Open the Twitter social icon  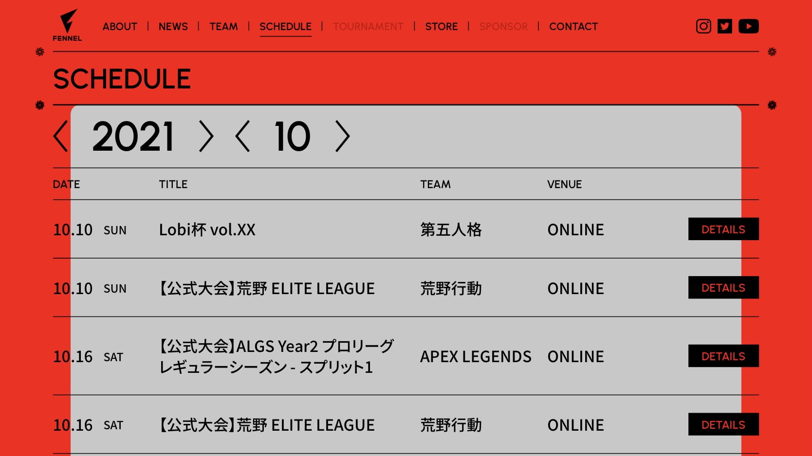click(x=724, y=26)
